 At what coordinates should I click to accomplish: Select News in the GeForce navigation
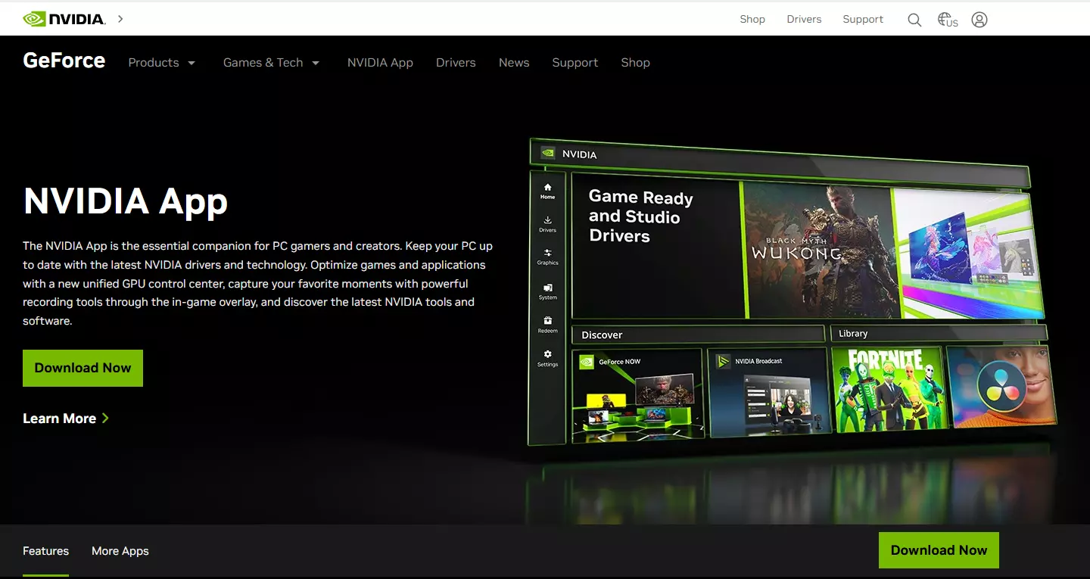[514, 63]
